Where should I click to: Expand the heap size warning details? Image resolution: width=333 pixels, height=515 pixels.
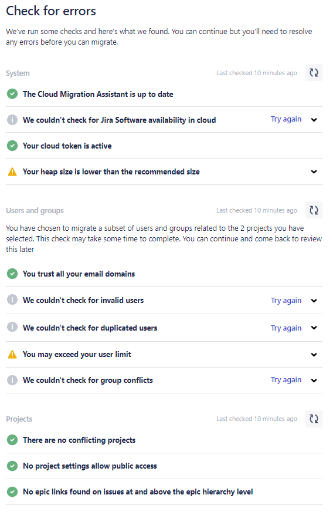[x=314, y=172]
